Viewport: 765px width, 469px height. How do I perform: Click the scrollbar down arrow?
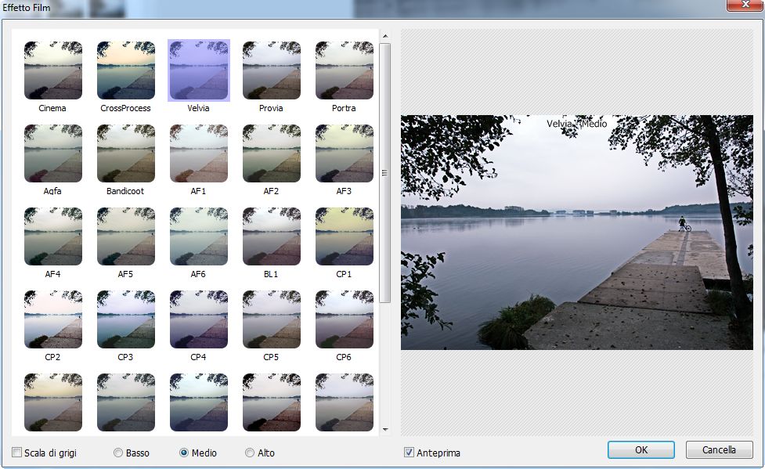pyautogui.click(x=385, y=430)
